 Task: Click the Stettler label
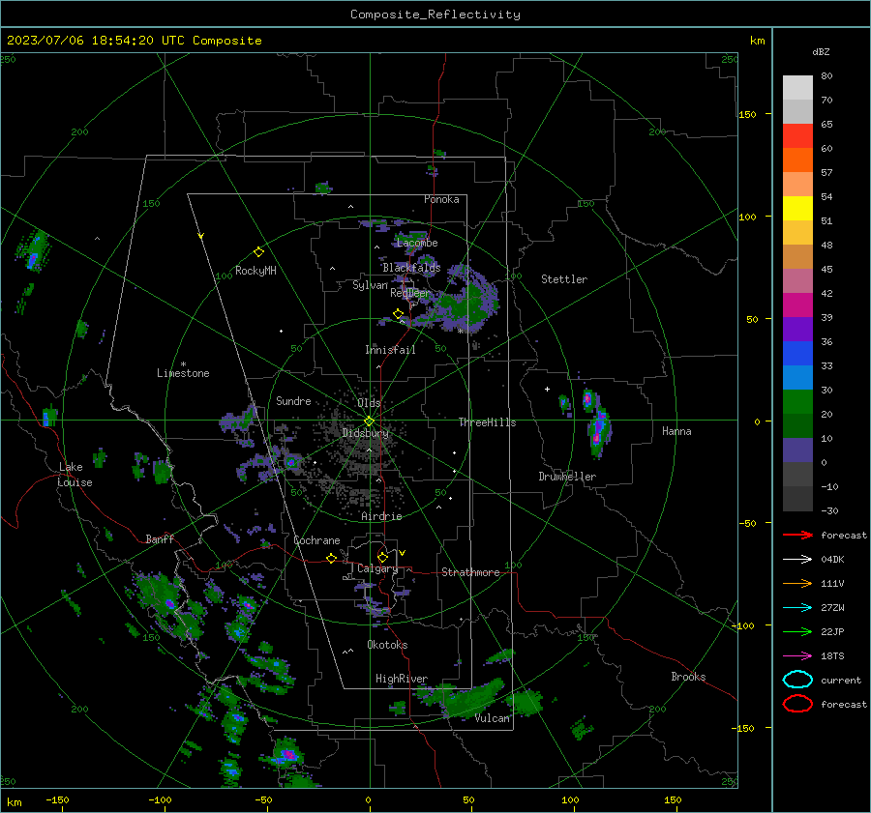point(564,279)
